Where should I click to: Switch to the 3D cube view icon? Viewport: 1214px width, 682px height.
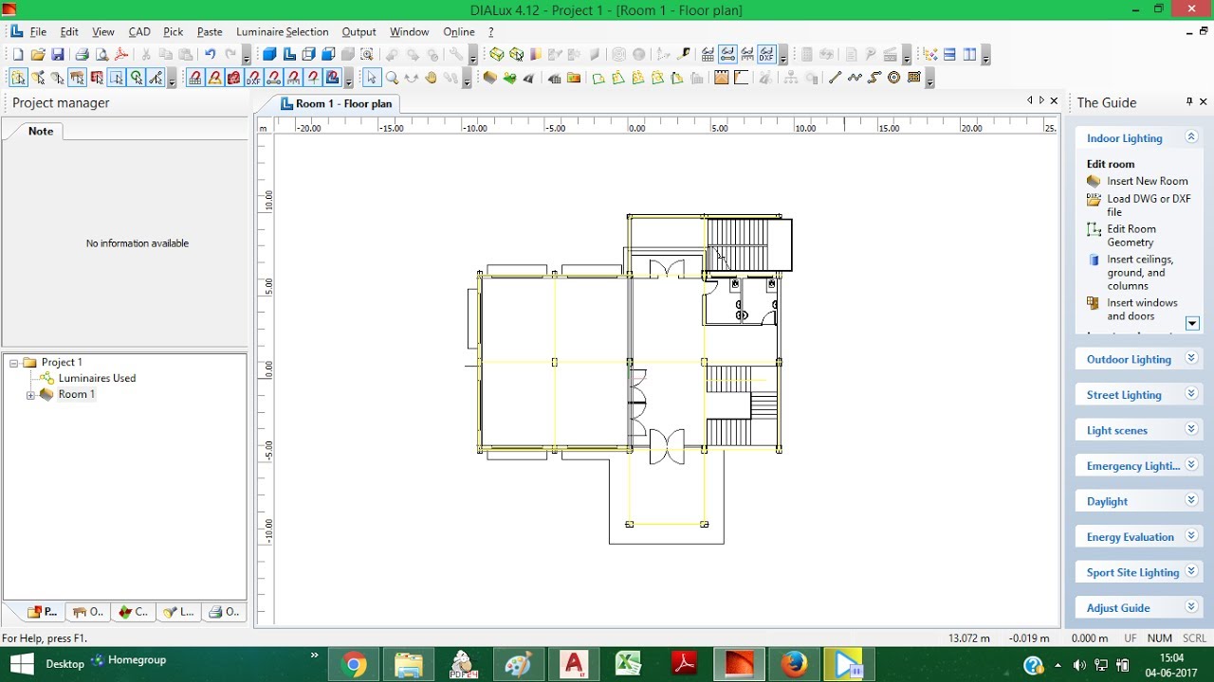[x=269, y=55]
